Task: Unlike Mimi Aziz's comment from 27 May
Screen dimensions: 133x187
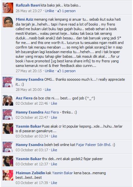Action: pyautogui.click(x=49, y=71)
